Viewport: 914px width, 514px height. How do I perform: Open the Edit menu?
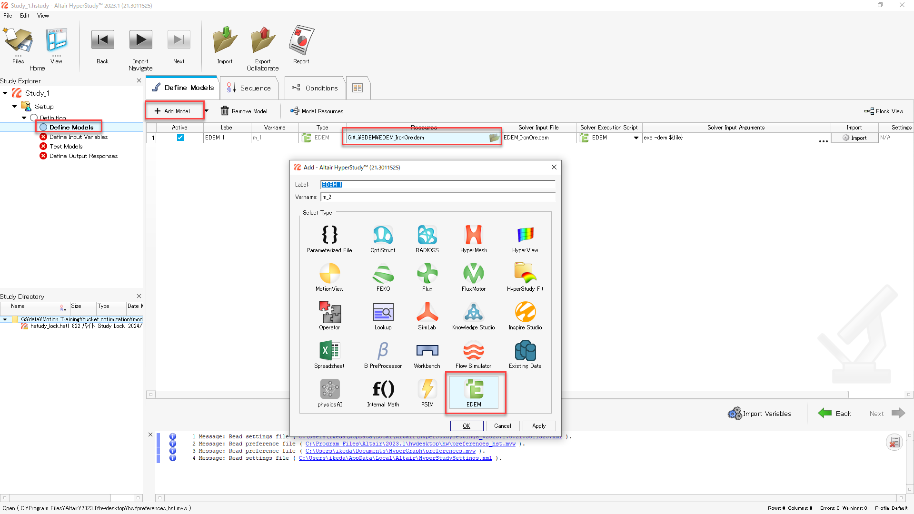(x=24, y=16)
